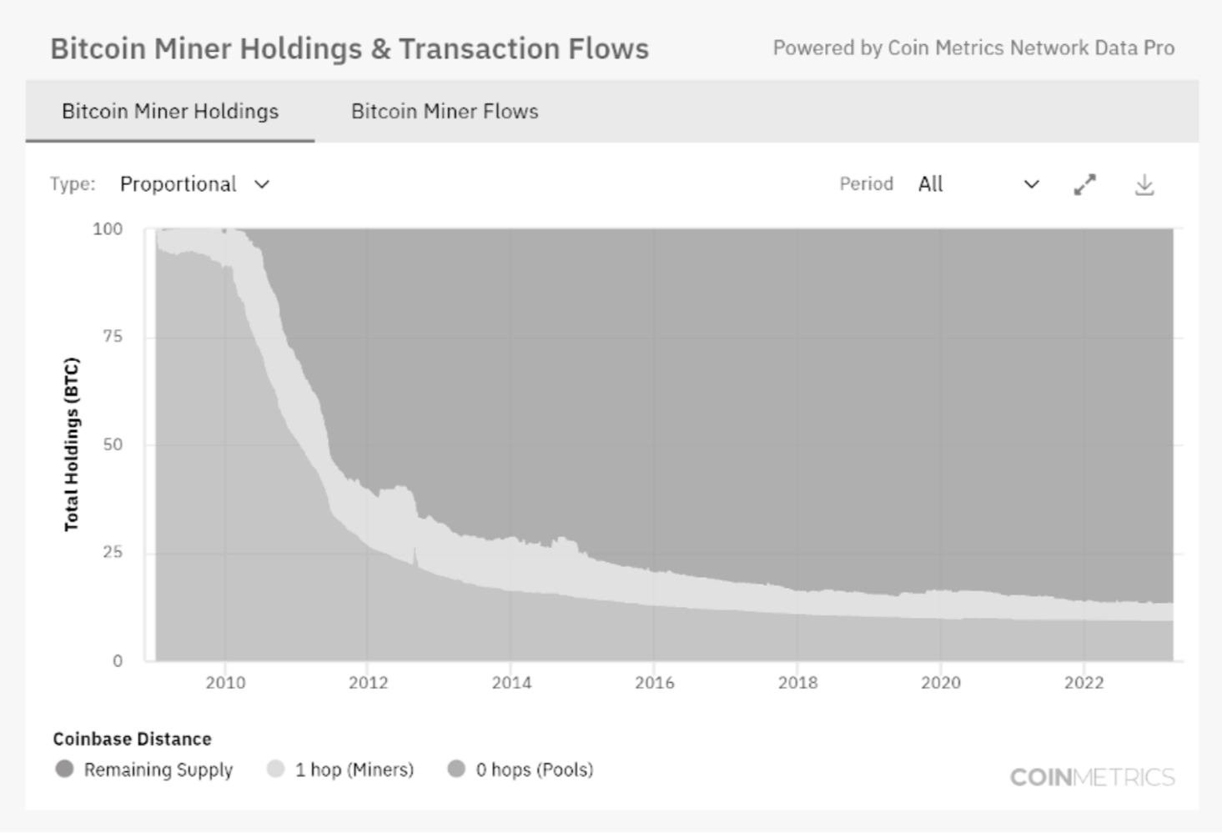The width and height of the screenshot is (1222, 833).
Task: Switch to the Bitcoin Miner Flows tab
Action: tap(445, 112)
